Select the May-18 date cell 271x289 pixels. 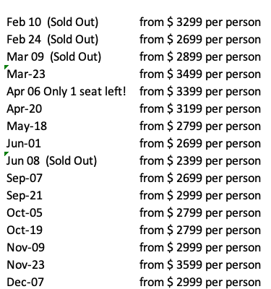(27, 126)
